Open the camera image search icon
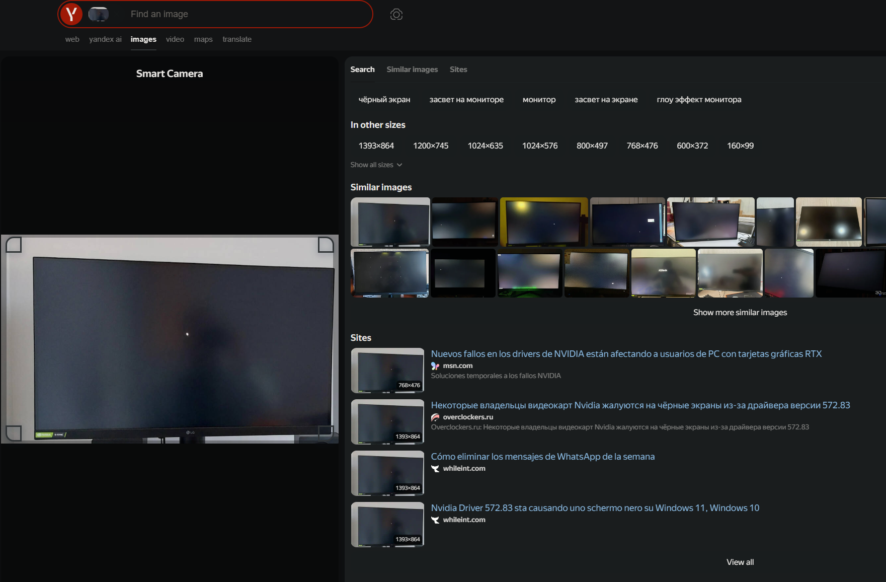Image resolution: width=886 pixels, height=582 pixels. pyautogui.click(x=396, y=15)
